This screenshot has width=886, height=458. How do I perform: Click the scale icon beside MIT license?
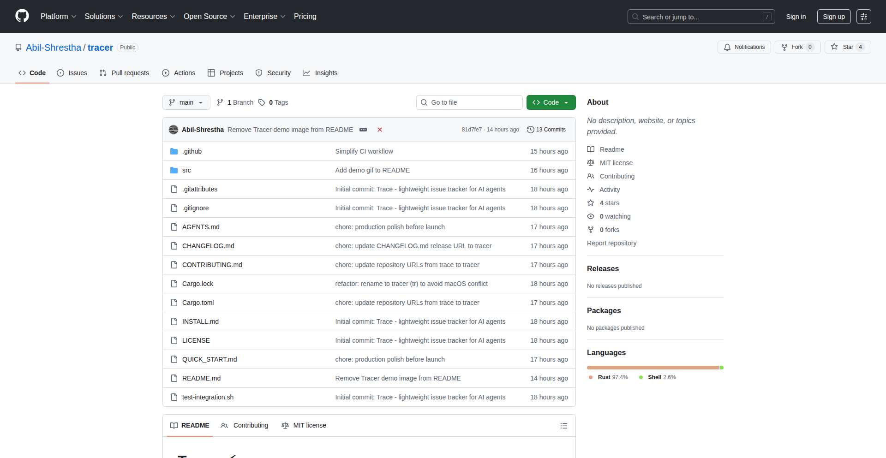(591, 163)
